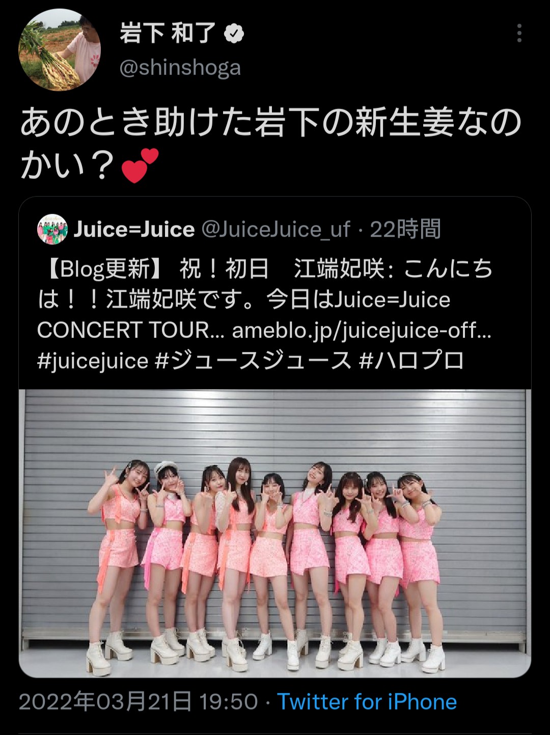Tap the #ハロプロ hashtag
Screen dimensions: 550x735
[x=411, y=361]
